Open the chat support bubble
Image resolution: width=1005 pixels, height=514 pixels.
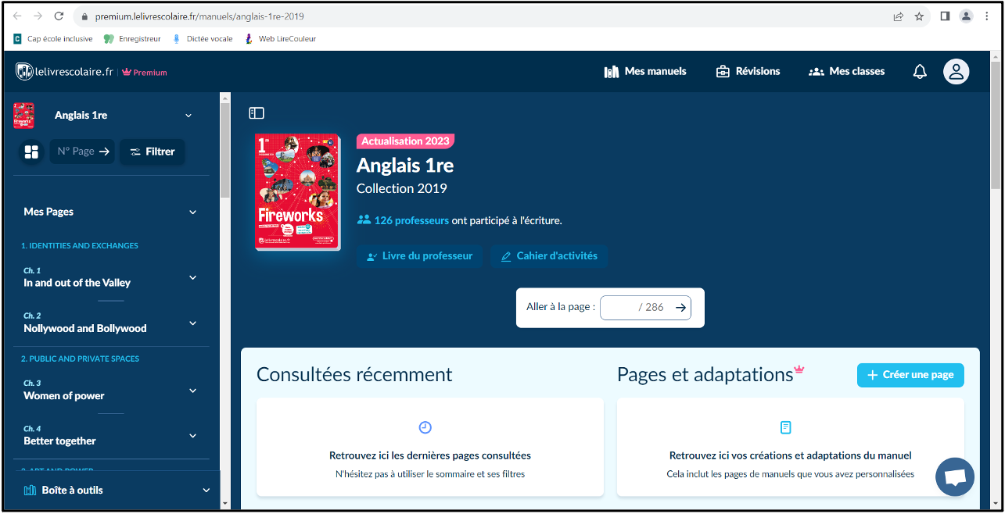tap(954, 477)
